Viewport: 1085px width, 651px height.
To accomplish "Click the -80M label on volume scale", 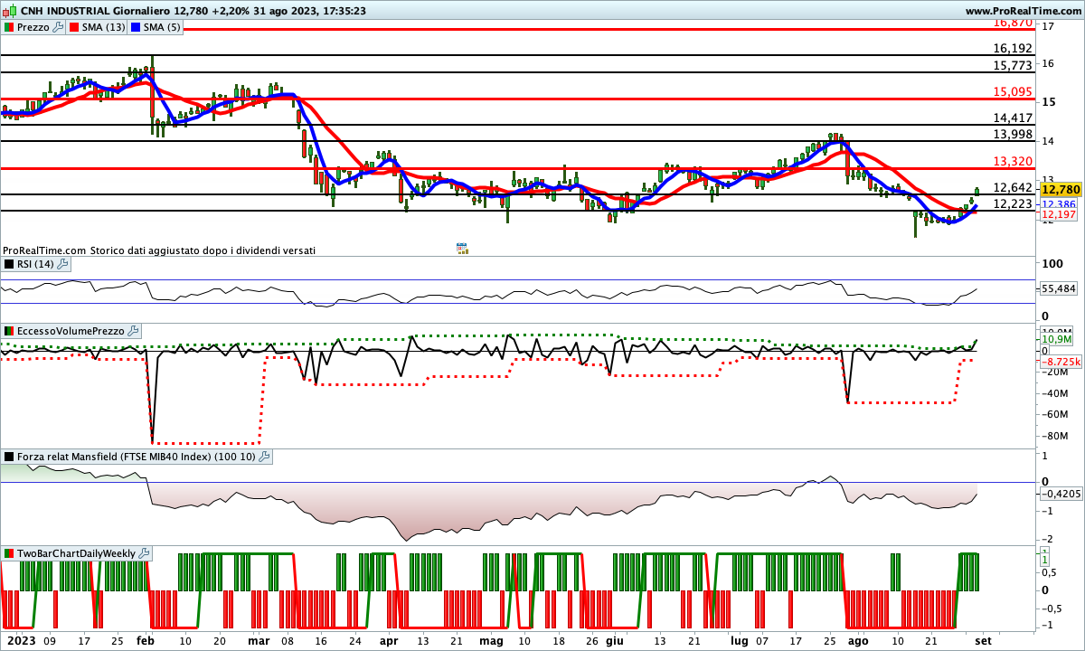I will pyautogui.click(x=1056, y=436).
